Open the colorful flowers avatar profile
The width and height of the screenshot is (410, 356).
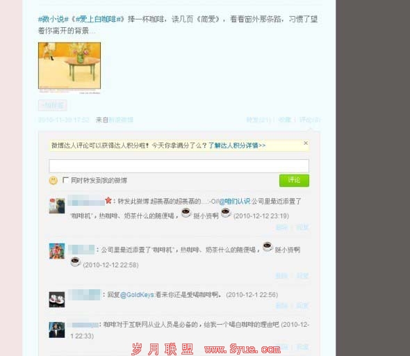point(57,251)
